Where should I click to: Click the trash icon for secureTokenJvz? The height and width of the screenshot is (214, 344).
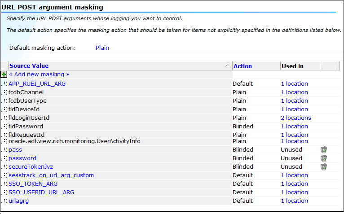click(324, 167)
